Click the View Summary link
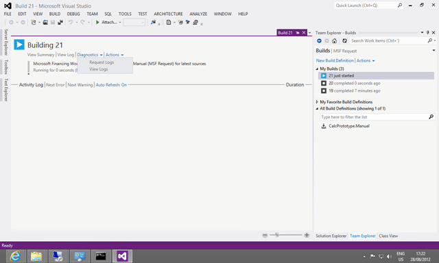 pos(41,55)
